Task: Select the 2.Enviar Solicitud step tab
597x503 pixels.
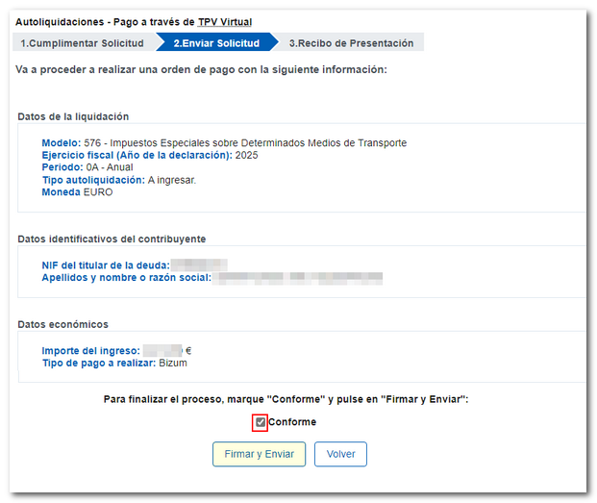Action: click(x=215, y=43)
